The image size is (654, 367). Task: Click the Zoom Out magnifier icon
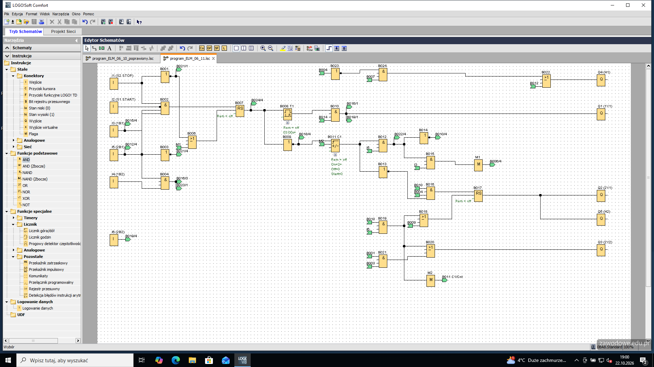(x=270, y=48)
